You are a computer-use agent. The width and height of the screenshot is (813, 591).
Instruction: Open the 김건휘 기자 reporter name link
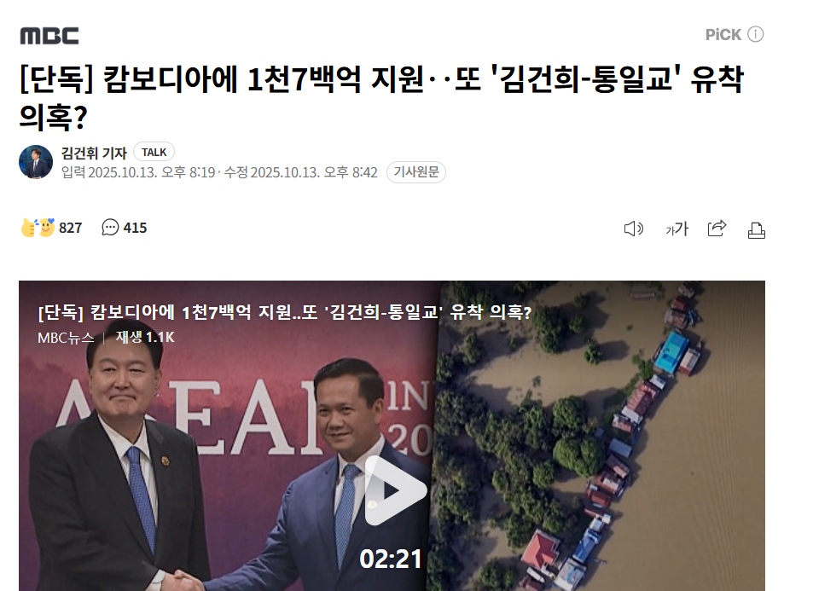coord(94,153)
